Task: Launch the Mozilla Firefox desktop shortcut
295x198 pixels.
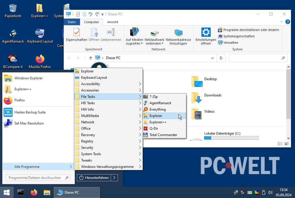Action: click(40, 62)
